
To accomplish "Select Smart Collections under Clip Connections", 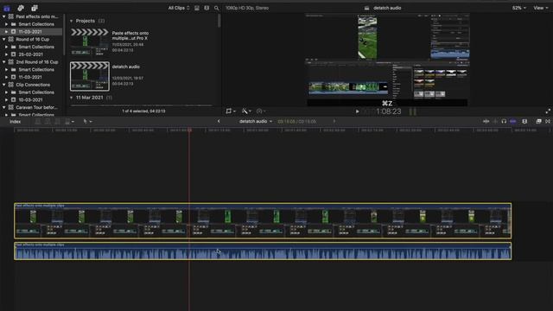I will click(x=36, y=92).
